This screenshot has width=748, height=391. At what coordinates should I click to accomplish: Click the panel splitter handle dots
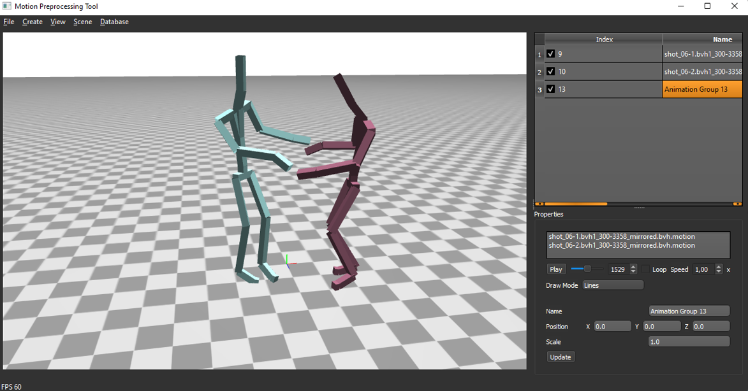click(639, 208)
